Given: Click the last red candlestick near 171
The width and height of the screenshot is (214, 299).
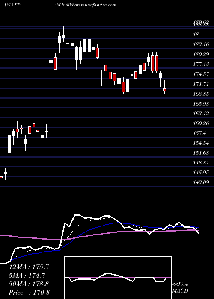Looking at the screenshot, I should 165,90.
